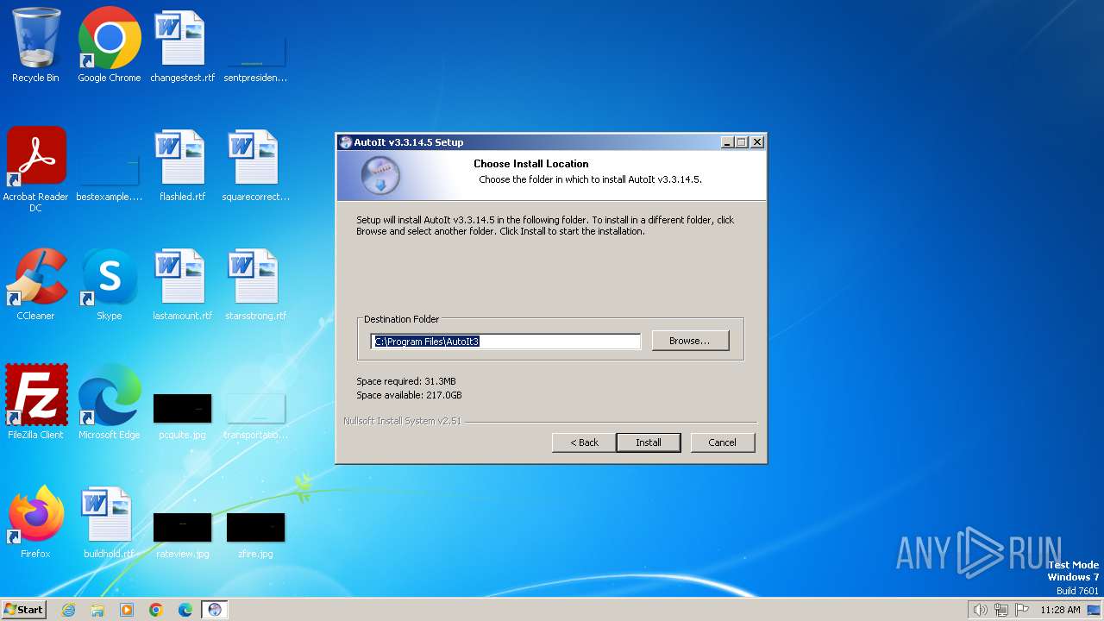This screenshot has width=1104, height=621.
Task: Select rateview.jpg image file
Action: 182,535
